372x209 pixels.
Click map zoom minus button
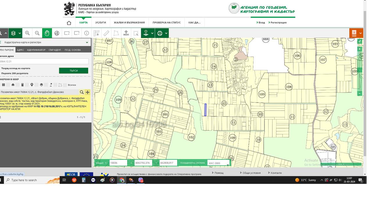pyautogui.click(x=360, y=93)
